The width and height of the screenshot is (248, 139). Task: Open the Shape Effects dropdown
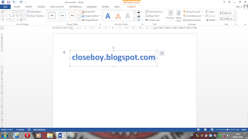tap(90, 20)
